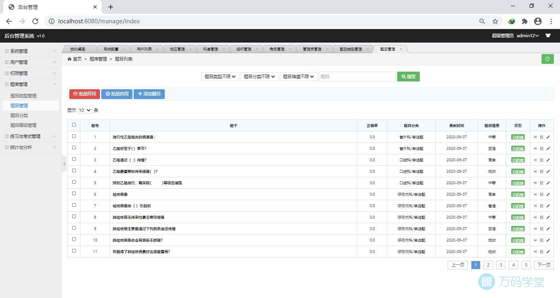
Task: Click edit pencil icon for question 2
Action: 548,149
